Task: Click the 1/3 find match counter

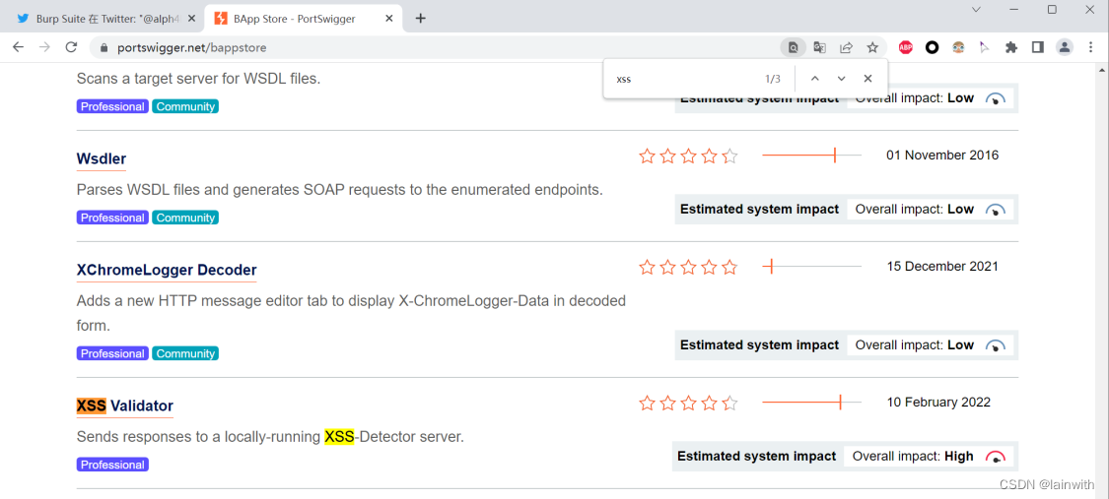Action: click(x=773, y=79)
